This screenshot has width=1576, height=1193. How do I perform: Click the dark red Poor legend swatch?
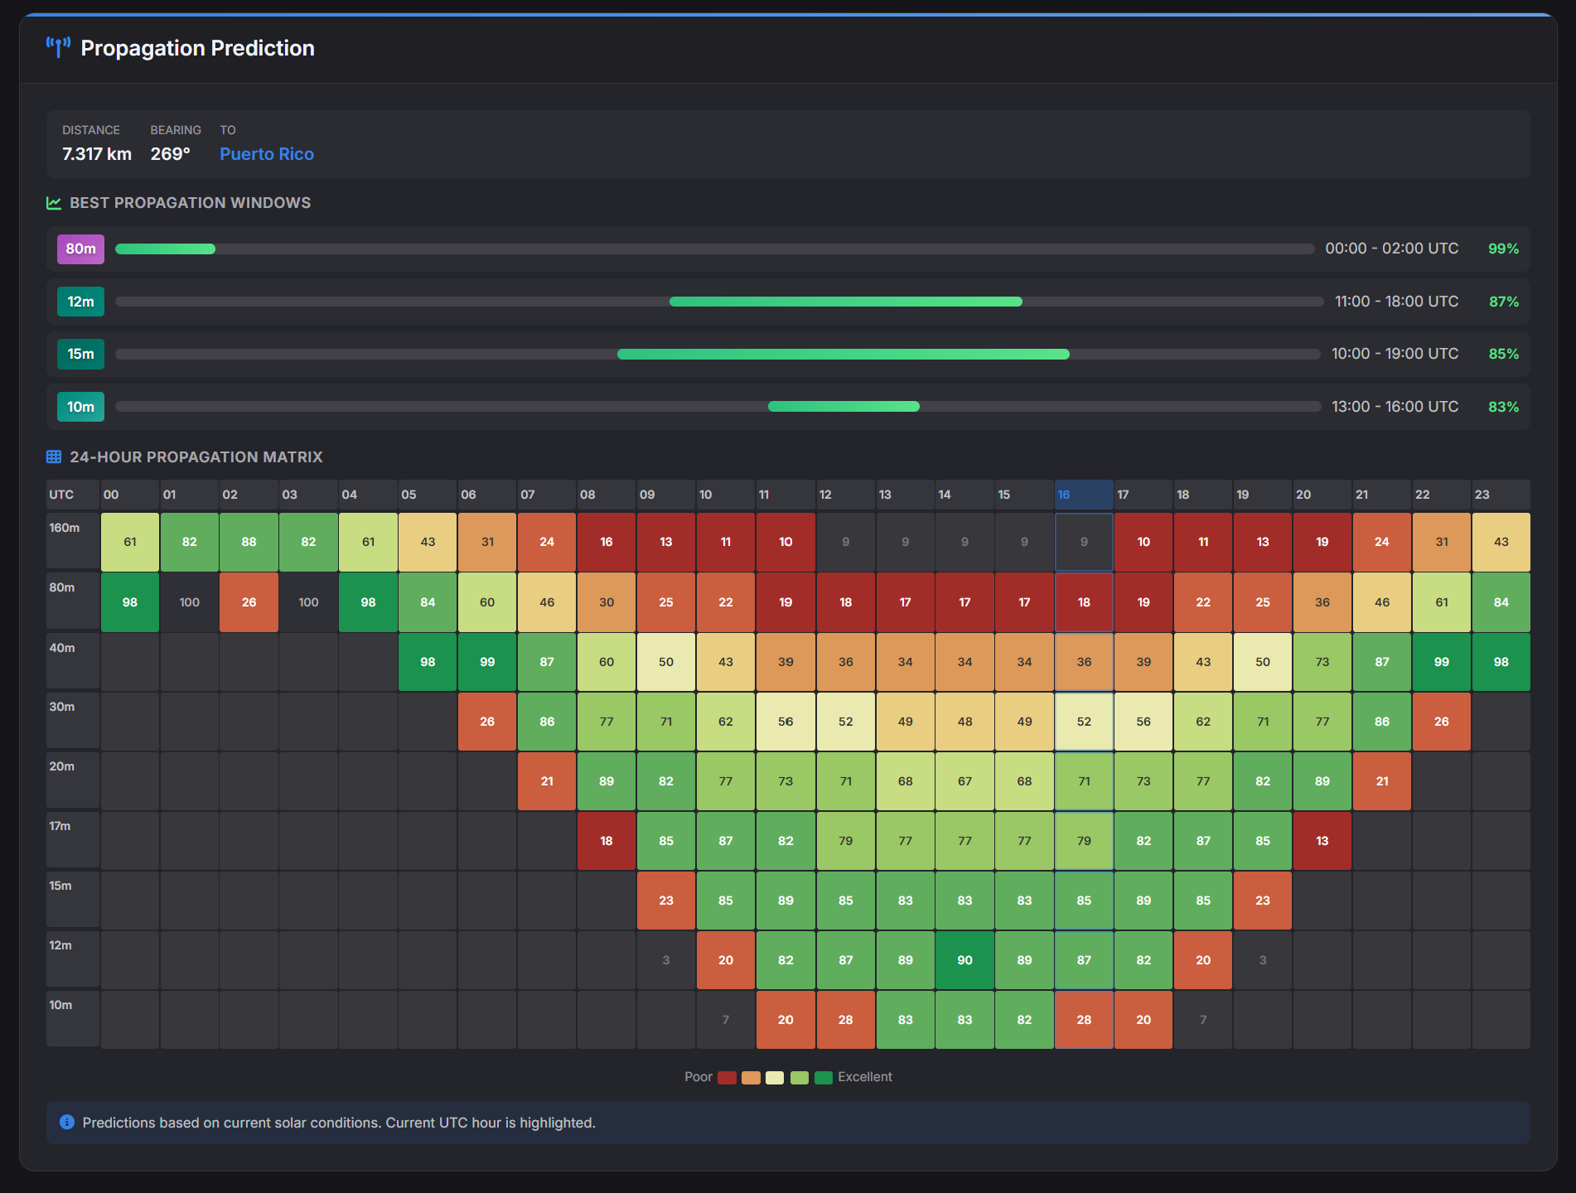[x=727, y=1077]
